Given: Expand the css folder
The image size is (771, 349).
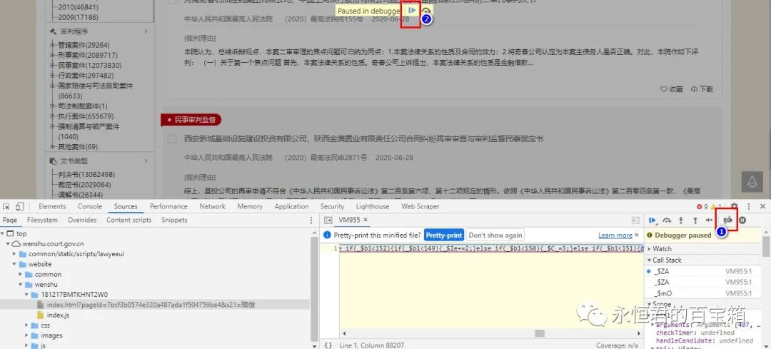Looking at the screenshot, I should [x=27, y=325].
